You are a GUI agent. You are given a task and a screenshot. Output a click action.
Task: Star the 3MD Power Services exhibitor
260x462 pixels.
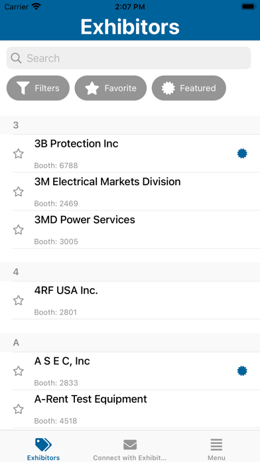(x=19, y=230)
